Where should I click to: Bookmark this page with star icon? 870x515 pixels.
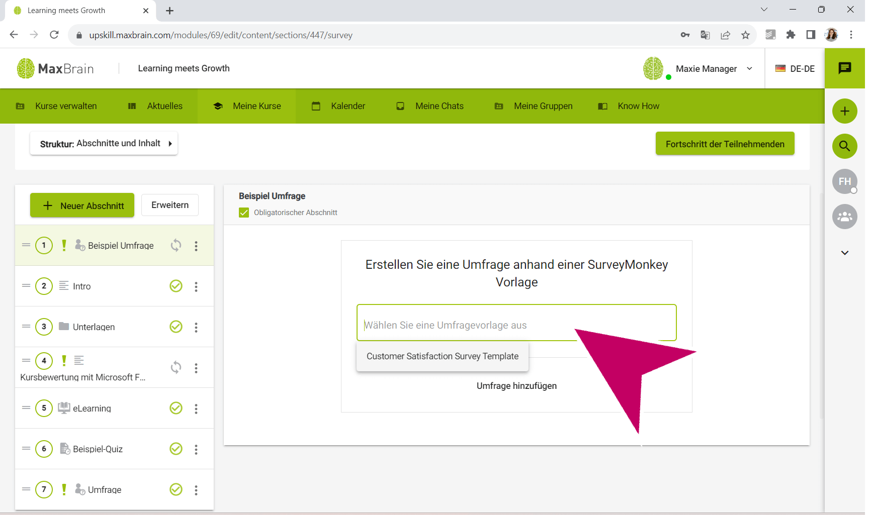pos(745,35)
